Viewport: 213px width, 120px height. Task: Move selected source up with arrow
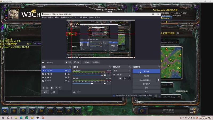coord(56,88)
